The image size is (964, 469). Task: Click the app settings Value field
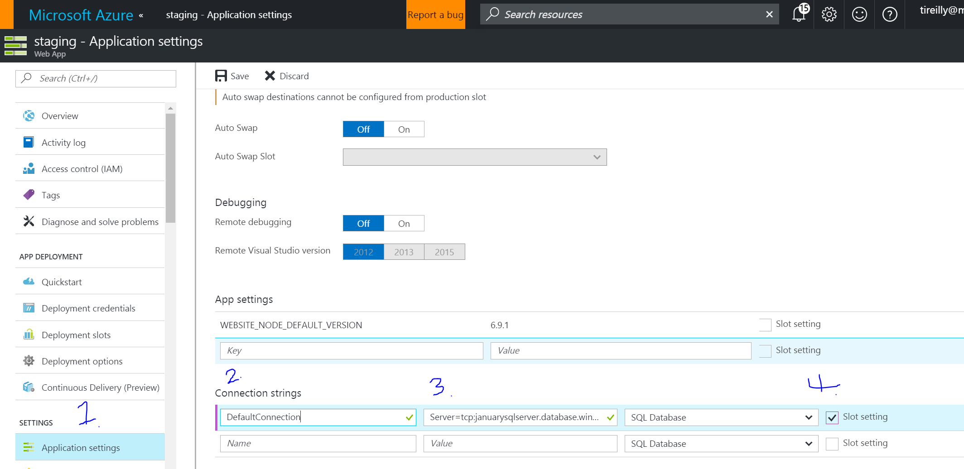(621, 351)
